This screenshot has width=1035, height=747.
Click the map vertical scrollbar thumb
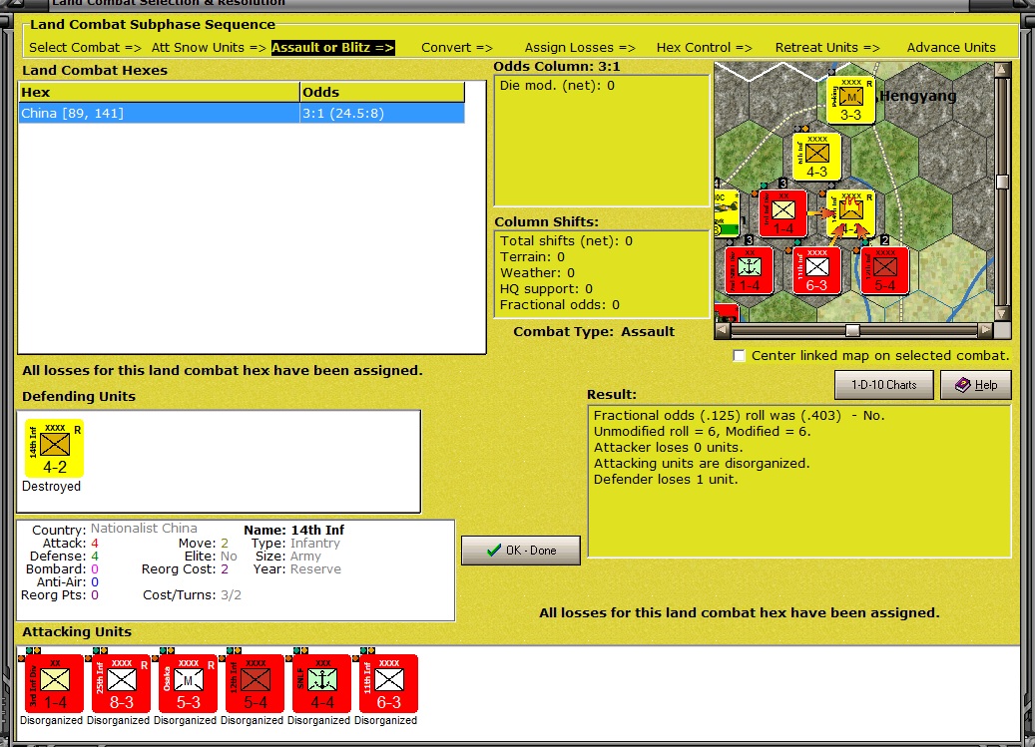click(1002, 182)
